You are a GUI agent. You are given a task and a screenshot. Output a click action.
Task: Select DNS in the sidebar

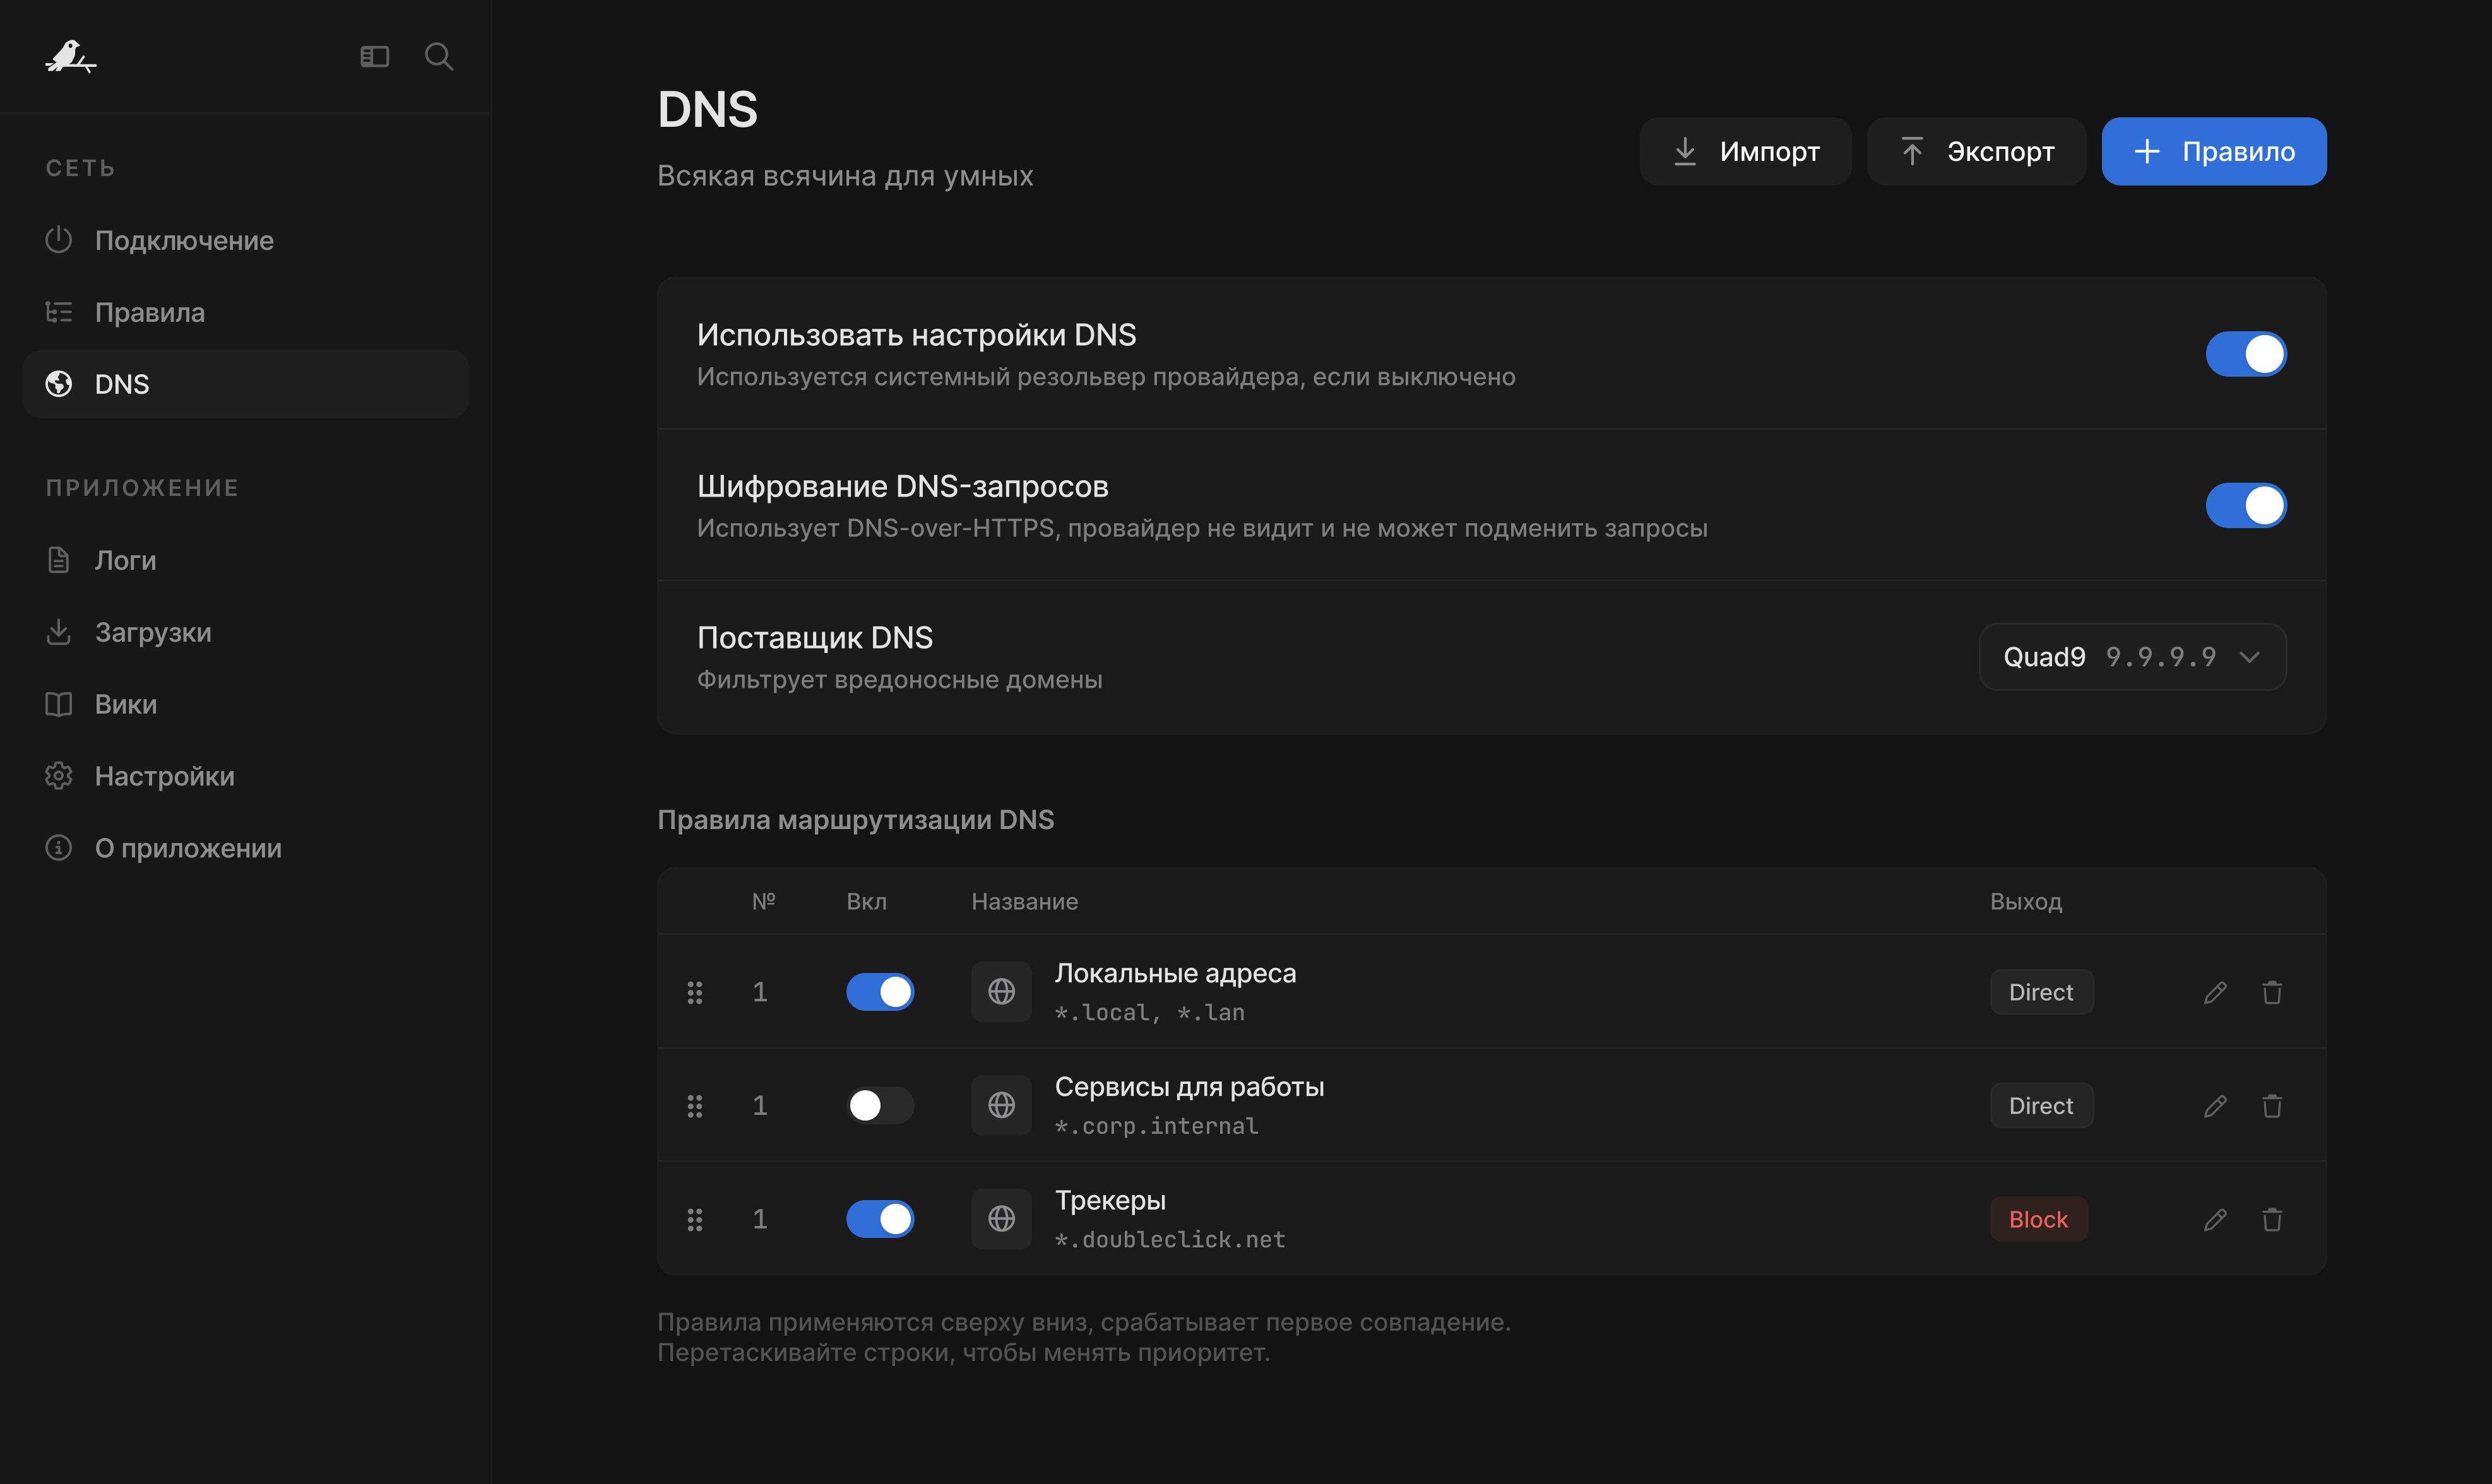tap(246, 384)
